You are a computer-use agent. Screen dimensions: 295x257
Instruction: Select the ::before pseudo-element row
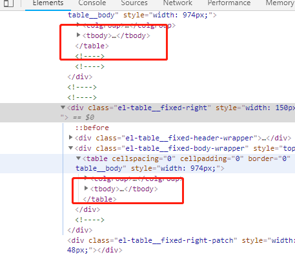(92, 128)
